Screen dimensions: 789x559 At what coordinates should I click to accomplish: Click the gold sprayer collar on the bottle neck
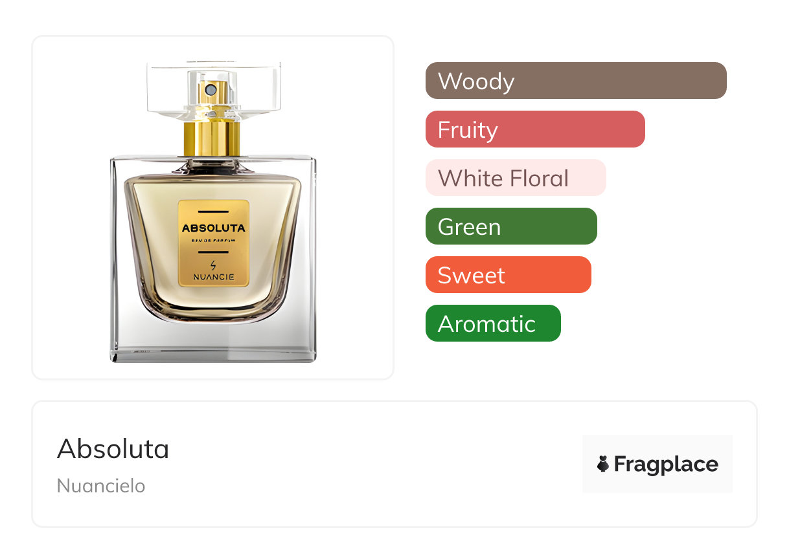[212, 138]
